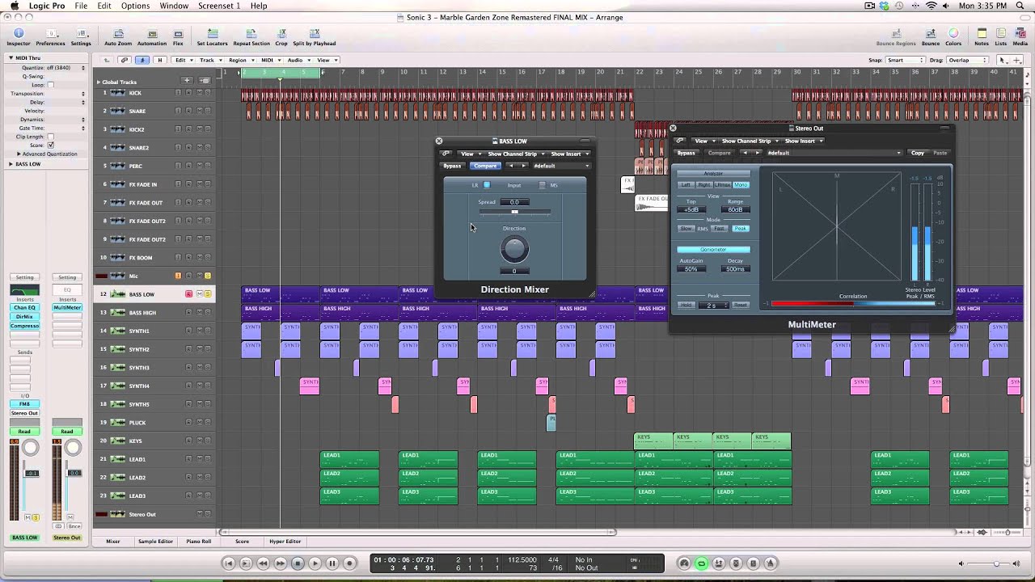The height and width of the screenshot is (582, 1035).
Task: Open Show Channel Strip menu in MultiMeter
Action: (749, 141)
